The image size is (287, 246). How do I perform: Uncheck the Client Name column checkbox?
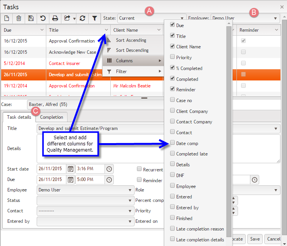tap(172, 46)
